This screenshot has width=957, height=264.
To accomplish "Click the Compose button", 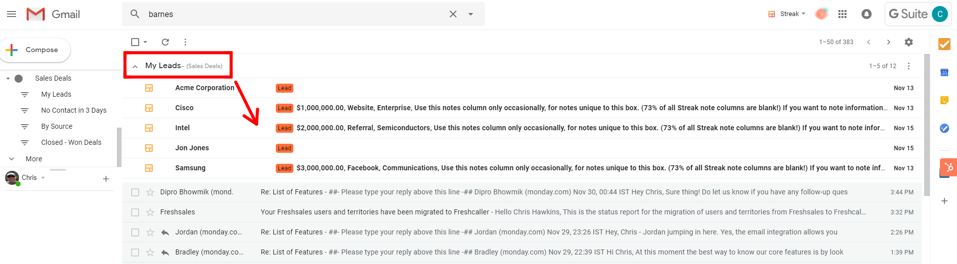I will [35, 50].
